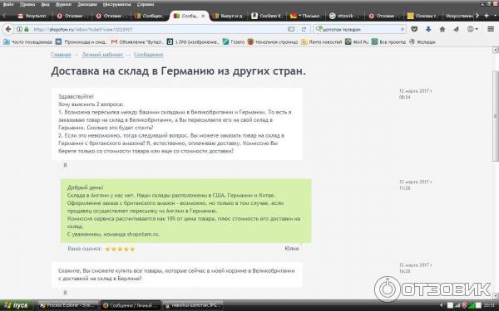Open the Газета bookmark
Image resolution: width=499 pixels, height=311 pixels.
point(234,42)
